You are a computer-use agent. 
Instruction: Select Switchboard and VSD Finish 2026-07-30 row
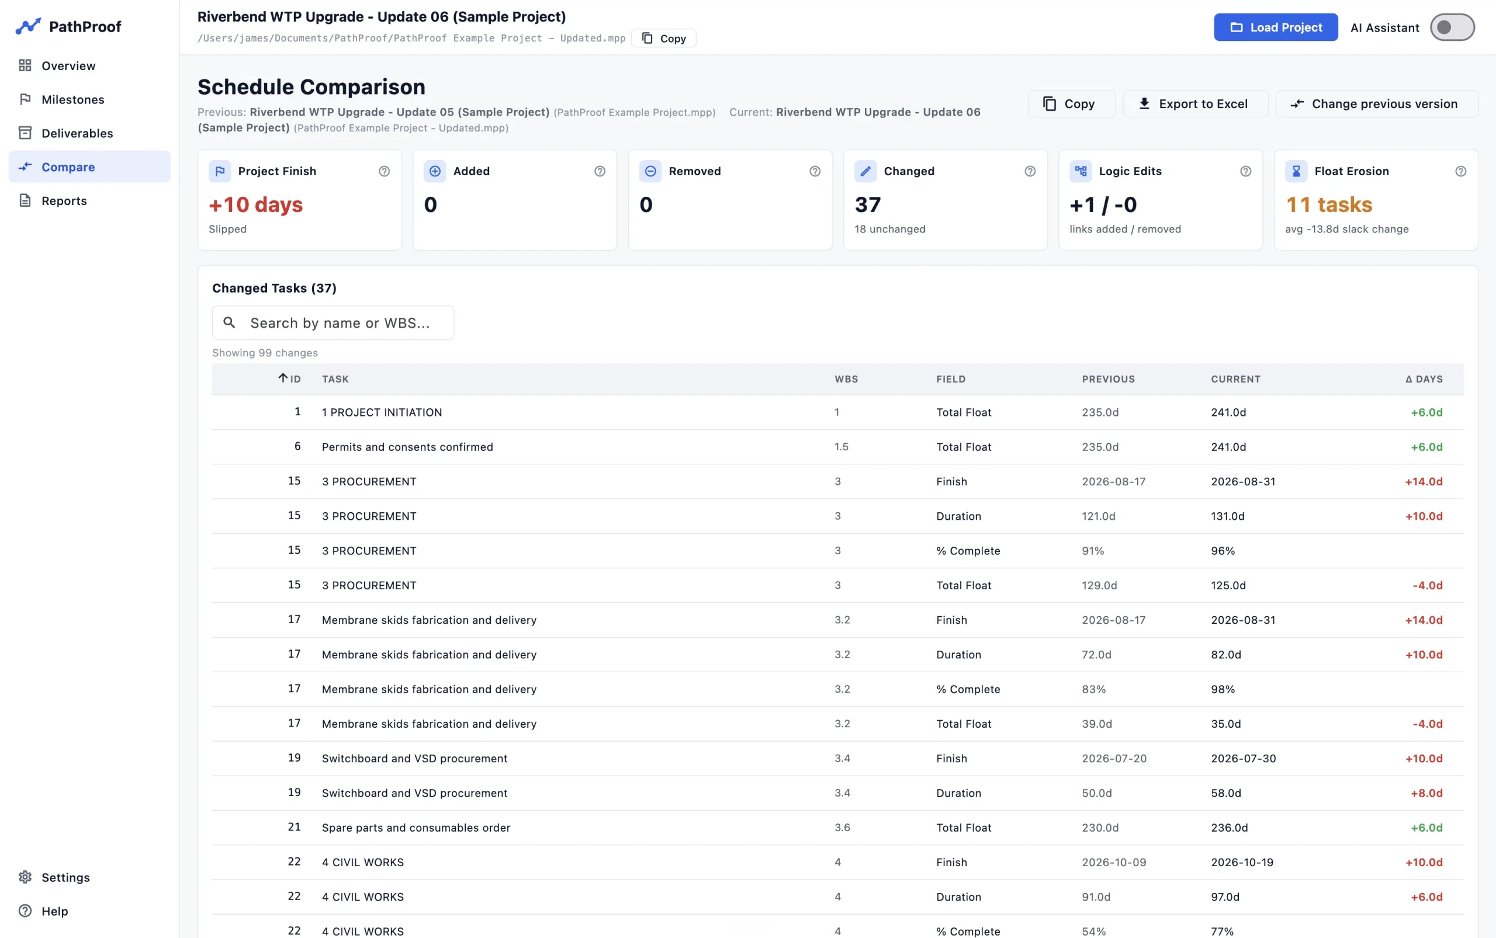pos(837,758)
